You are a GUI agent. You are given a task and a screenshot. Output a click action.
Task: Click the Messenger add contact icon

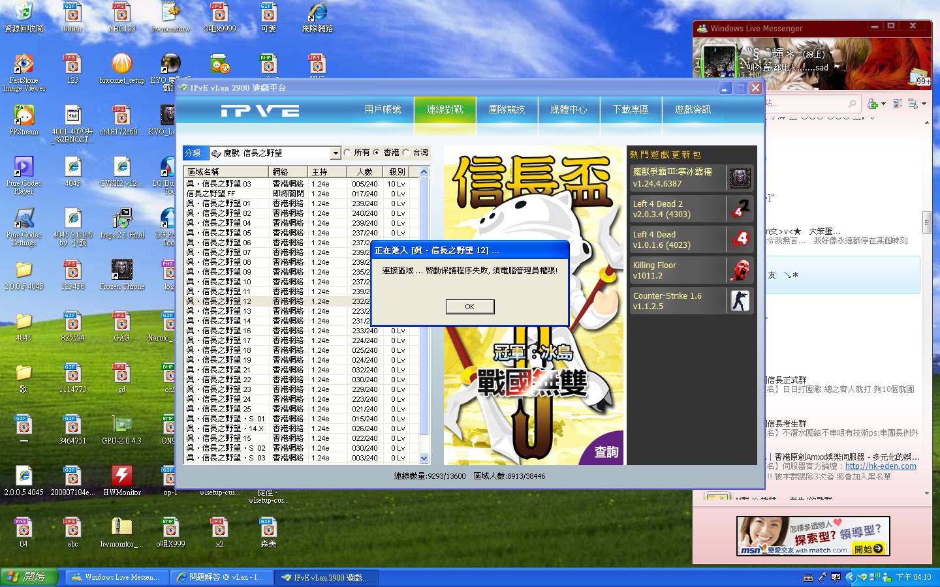(x=873, y=104)
